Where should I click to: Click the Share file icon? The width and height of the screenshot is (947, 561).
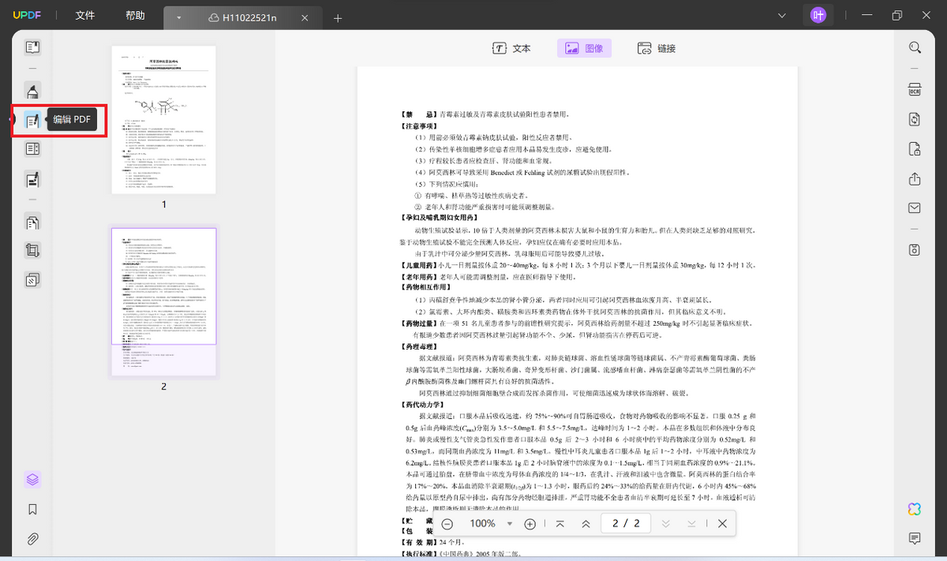pos(915,179)
